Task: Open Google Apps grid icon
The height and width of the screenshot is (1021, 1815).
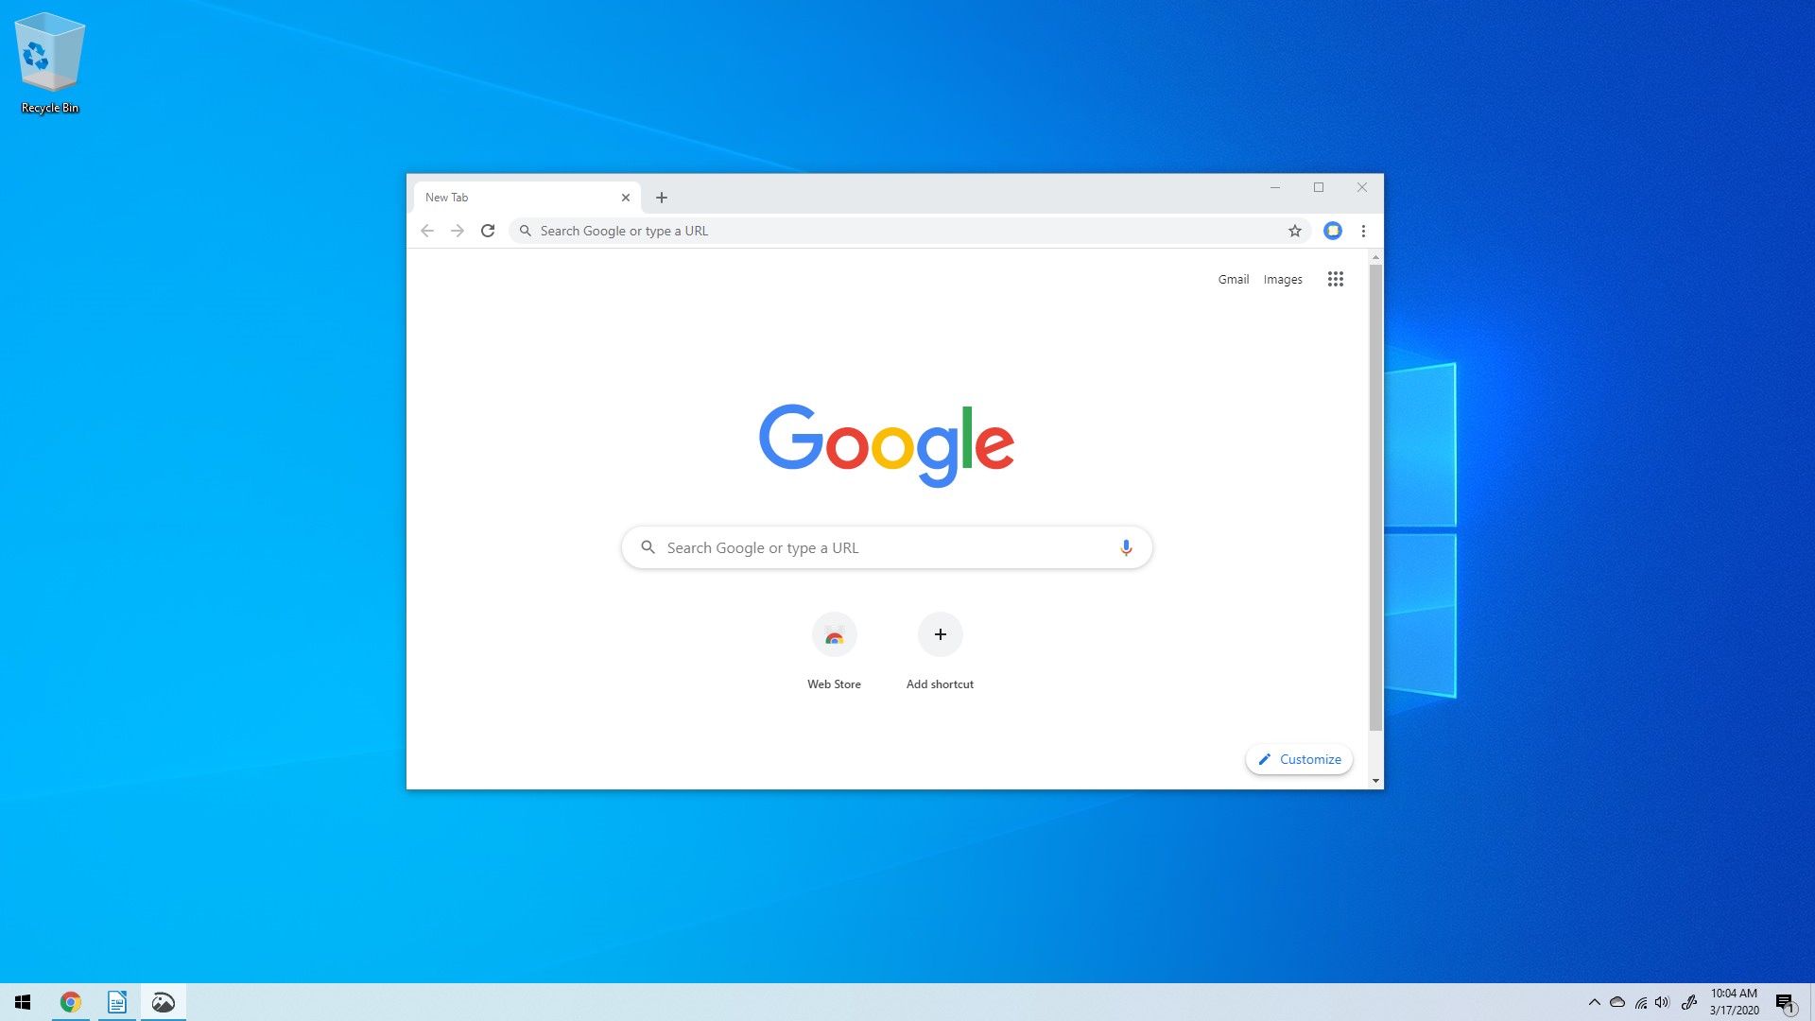Action: click(1337, 278)
